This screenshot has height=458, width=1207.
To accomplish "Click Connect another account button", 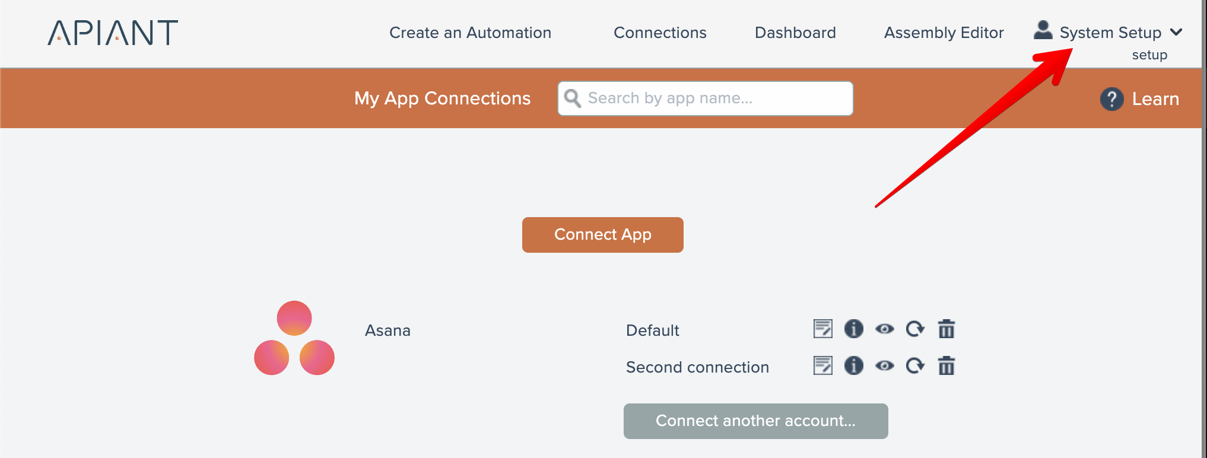I will pos(755,421).
